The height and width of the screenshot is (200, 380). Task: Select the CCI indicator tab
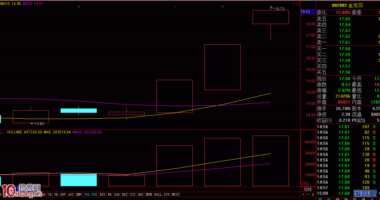tap(133, 195)
